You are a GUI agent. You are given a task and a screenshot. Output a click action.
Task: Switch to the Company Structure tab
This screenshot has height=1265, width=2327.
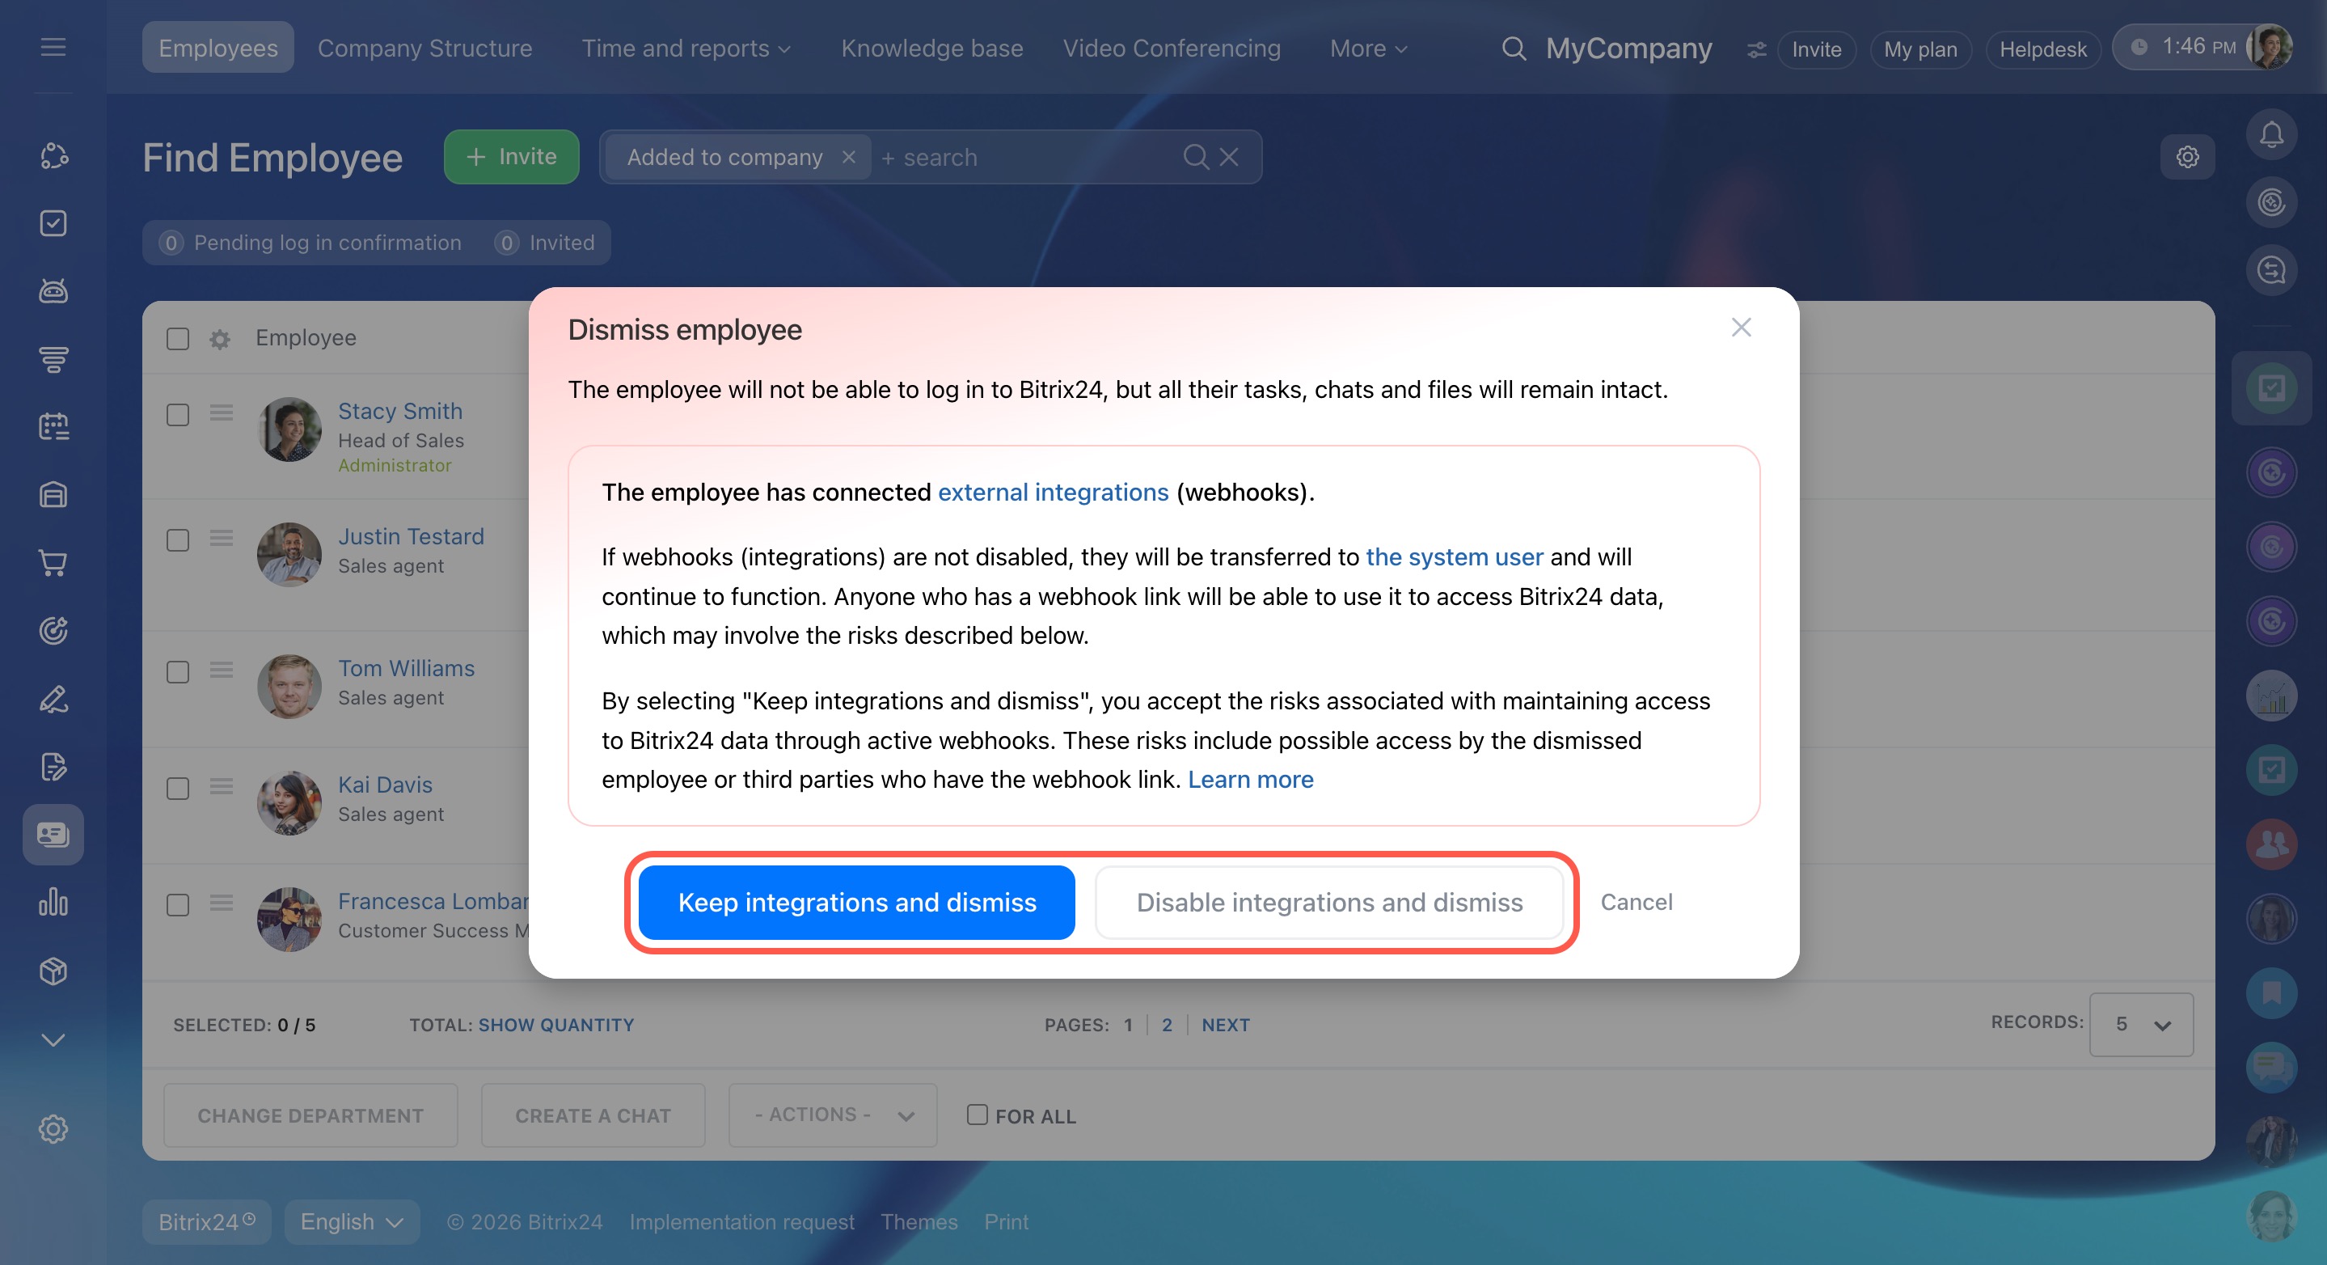(x=424, y=49)
